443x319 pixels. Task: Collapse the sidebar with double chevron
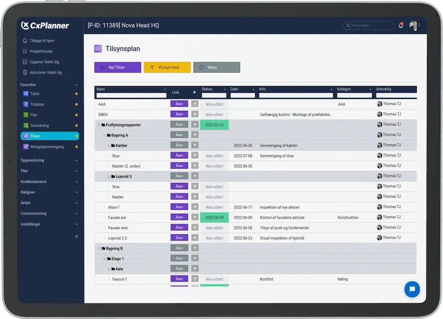point(76,236)
